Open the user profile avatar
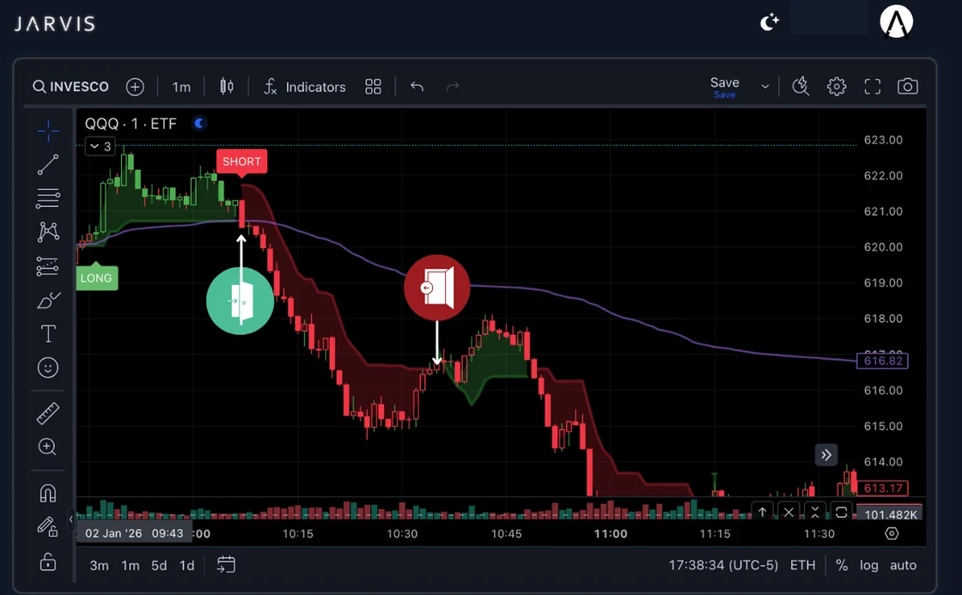The height and width of the screenshot is (595, 962). click(x=897, y=21)
